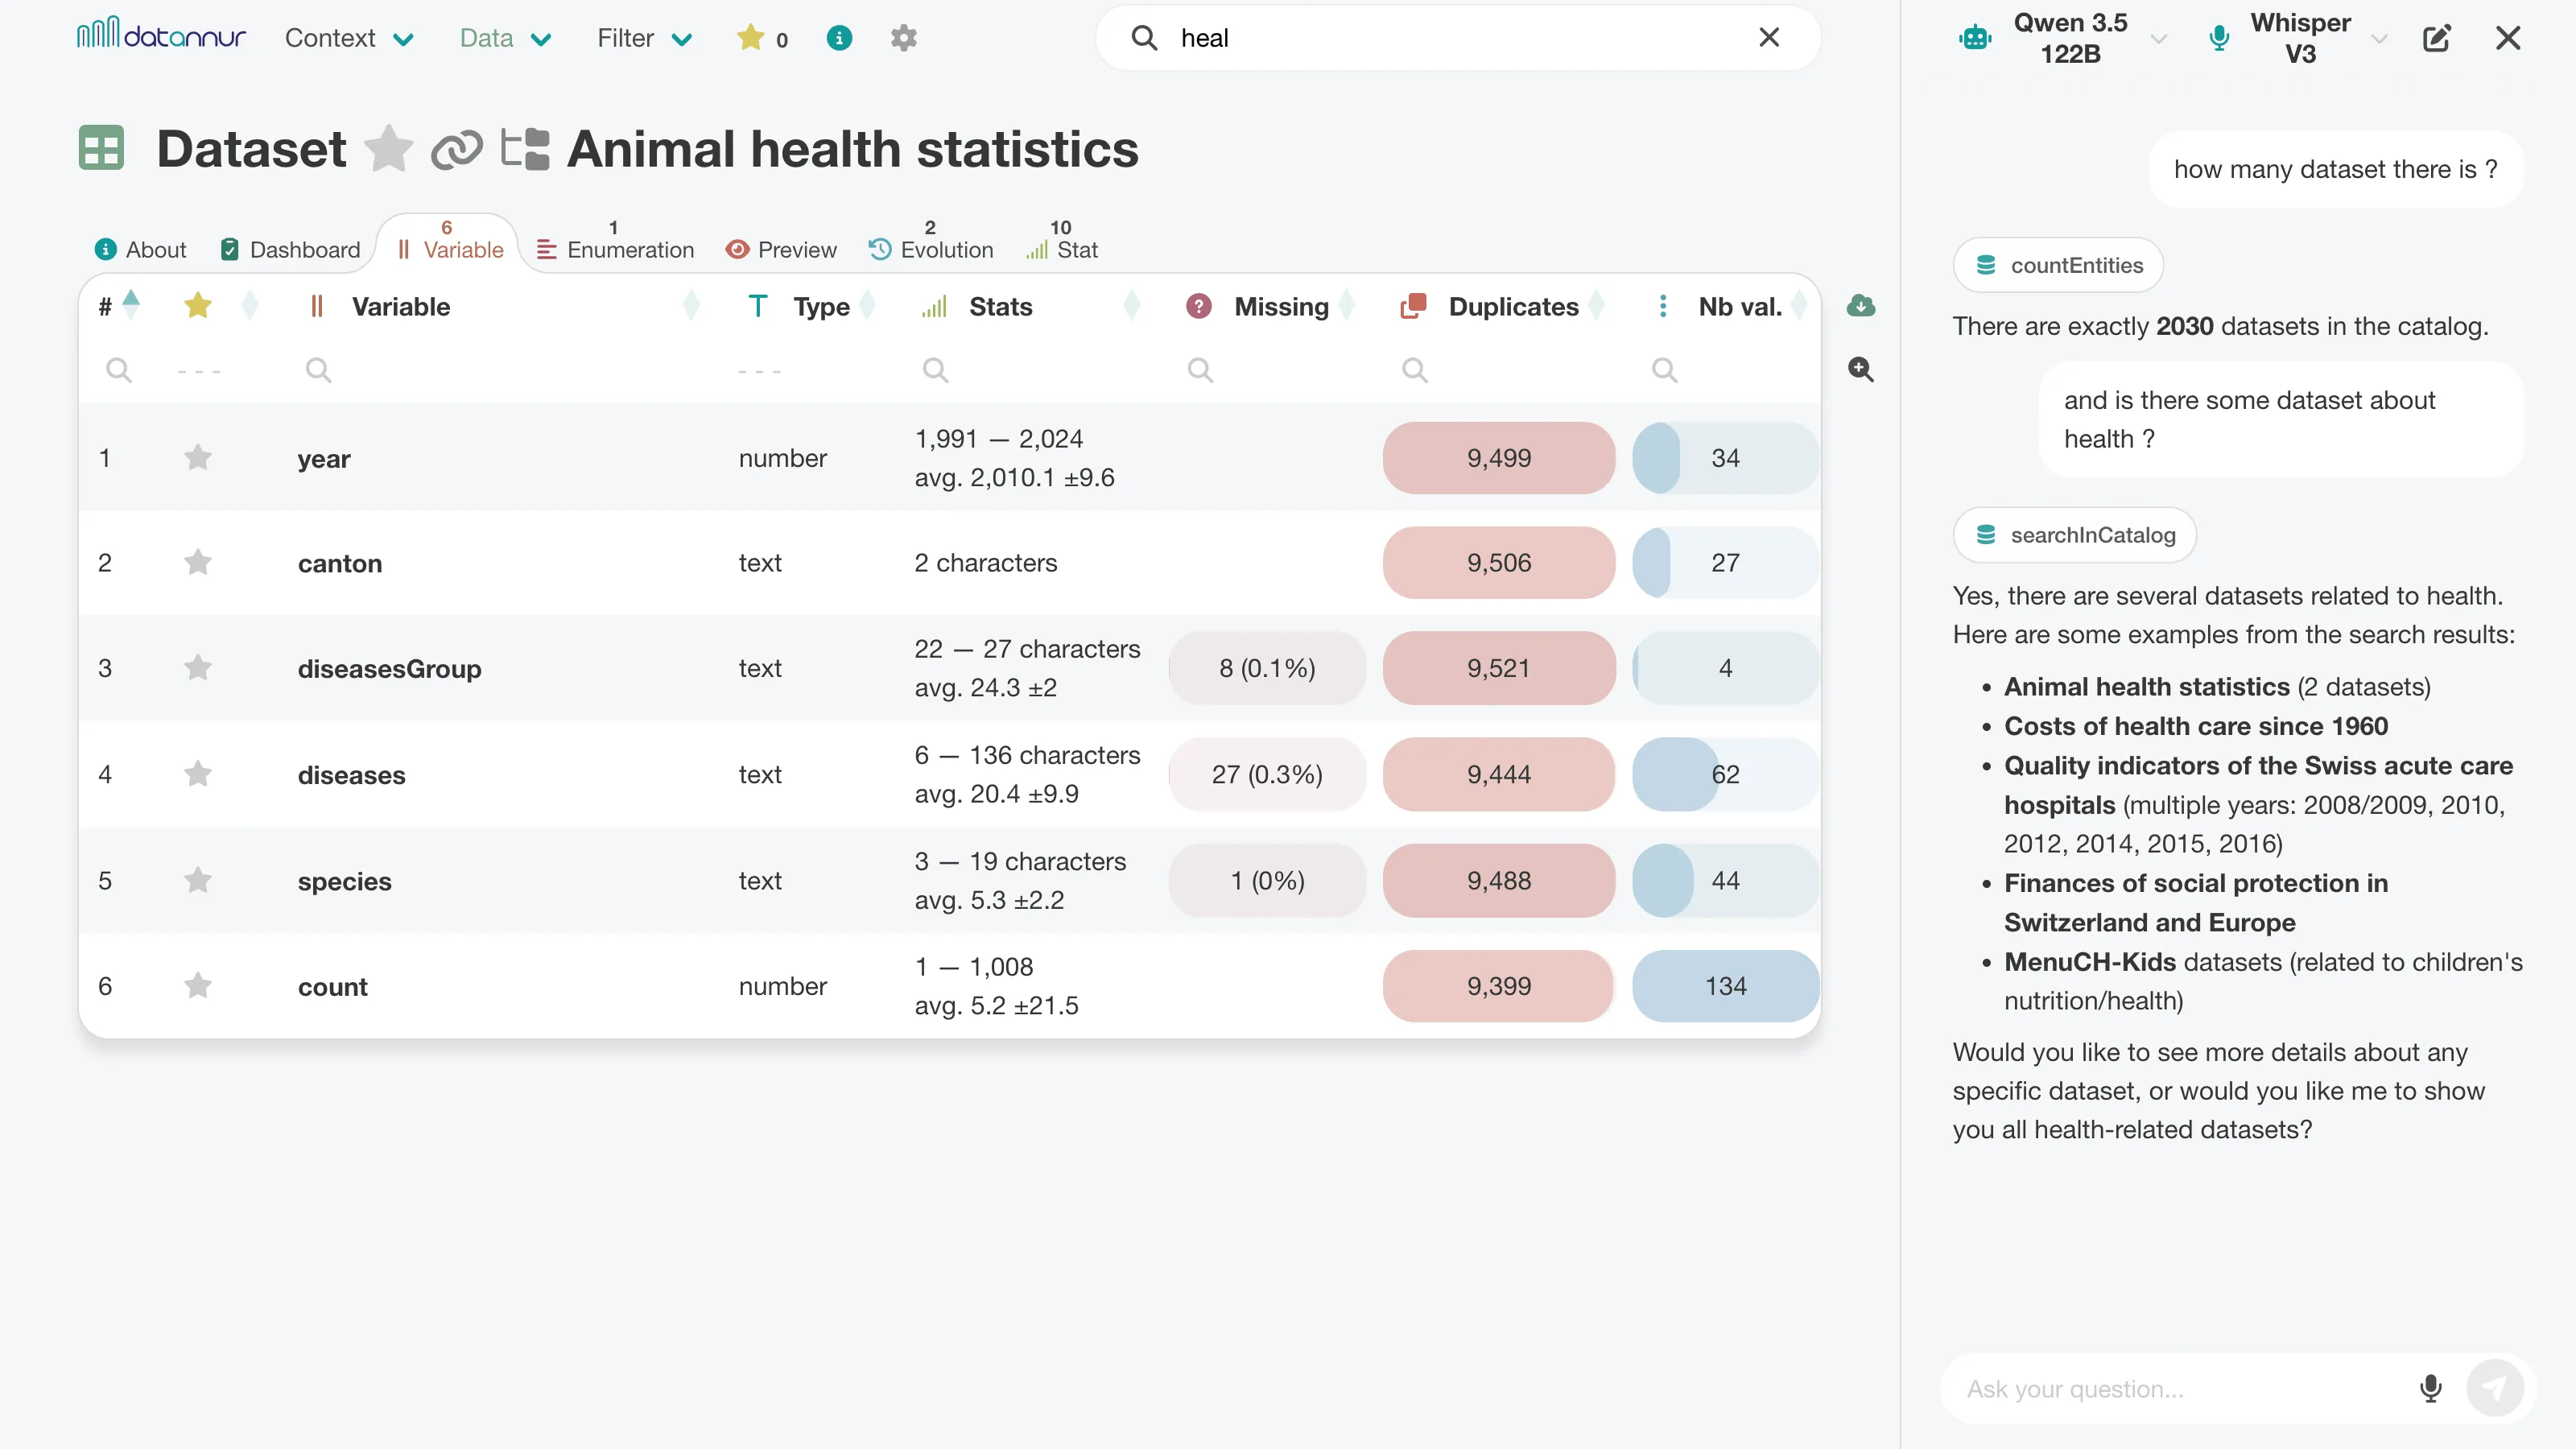The height and width of the screenshot is (1449, 2576).
Task: Click the Missing column filter search icon
Action: point(1200,370)
